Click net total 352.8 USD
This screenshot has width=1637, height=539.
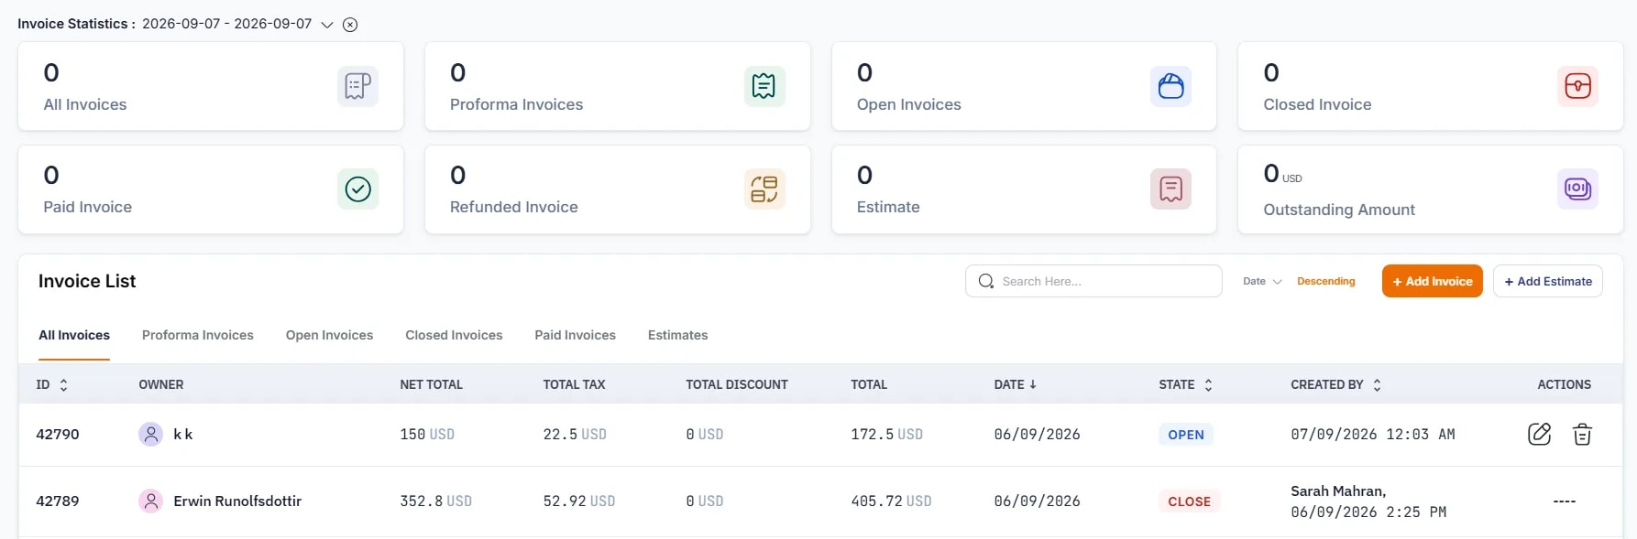[x=435, y=501]
